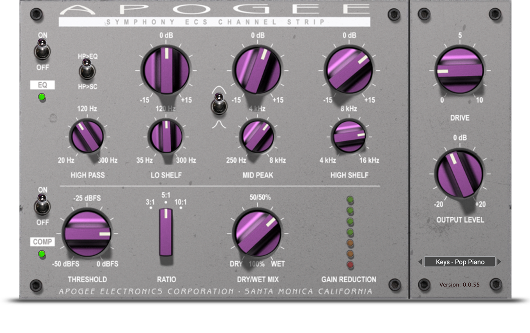This screenshot has width=530, height=333.
Task: Click the Drive knob
Action: click(x=460, y=71)
